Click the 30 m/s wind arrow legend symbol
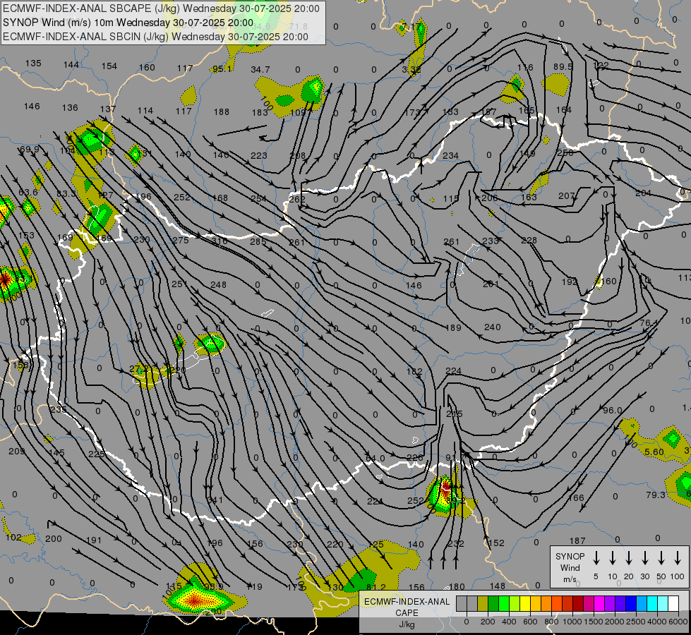691x635 pixels. 644,558
